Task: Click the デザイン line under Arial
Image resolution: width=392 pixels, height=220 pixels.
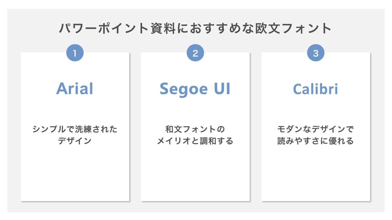Action: (75, 141)
